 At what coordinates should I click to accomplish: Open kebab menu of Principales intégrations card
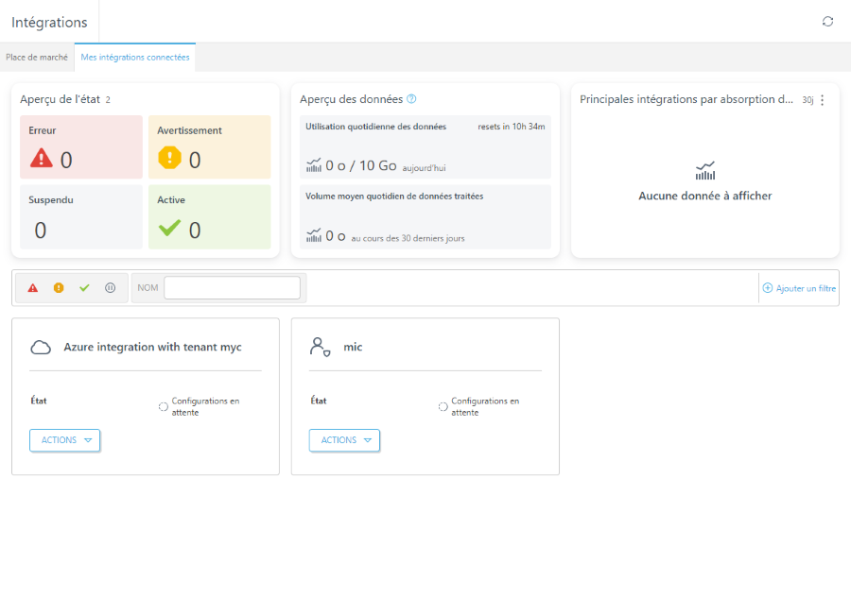pyautogui.click(x=823, y=100)
